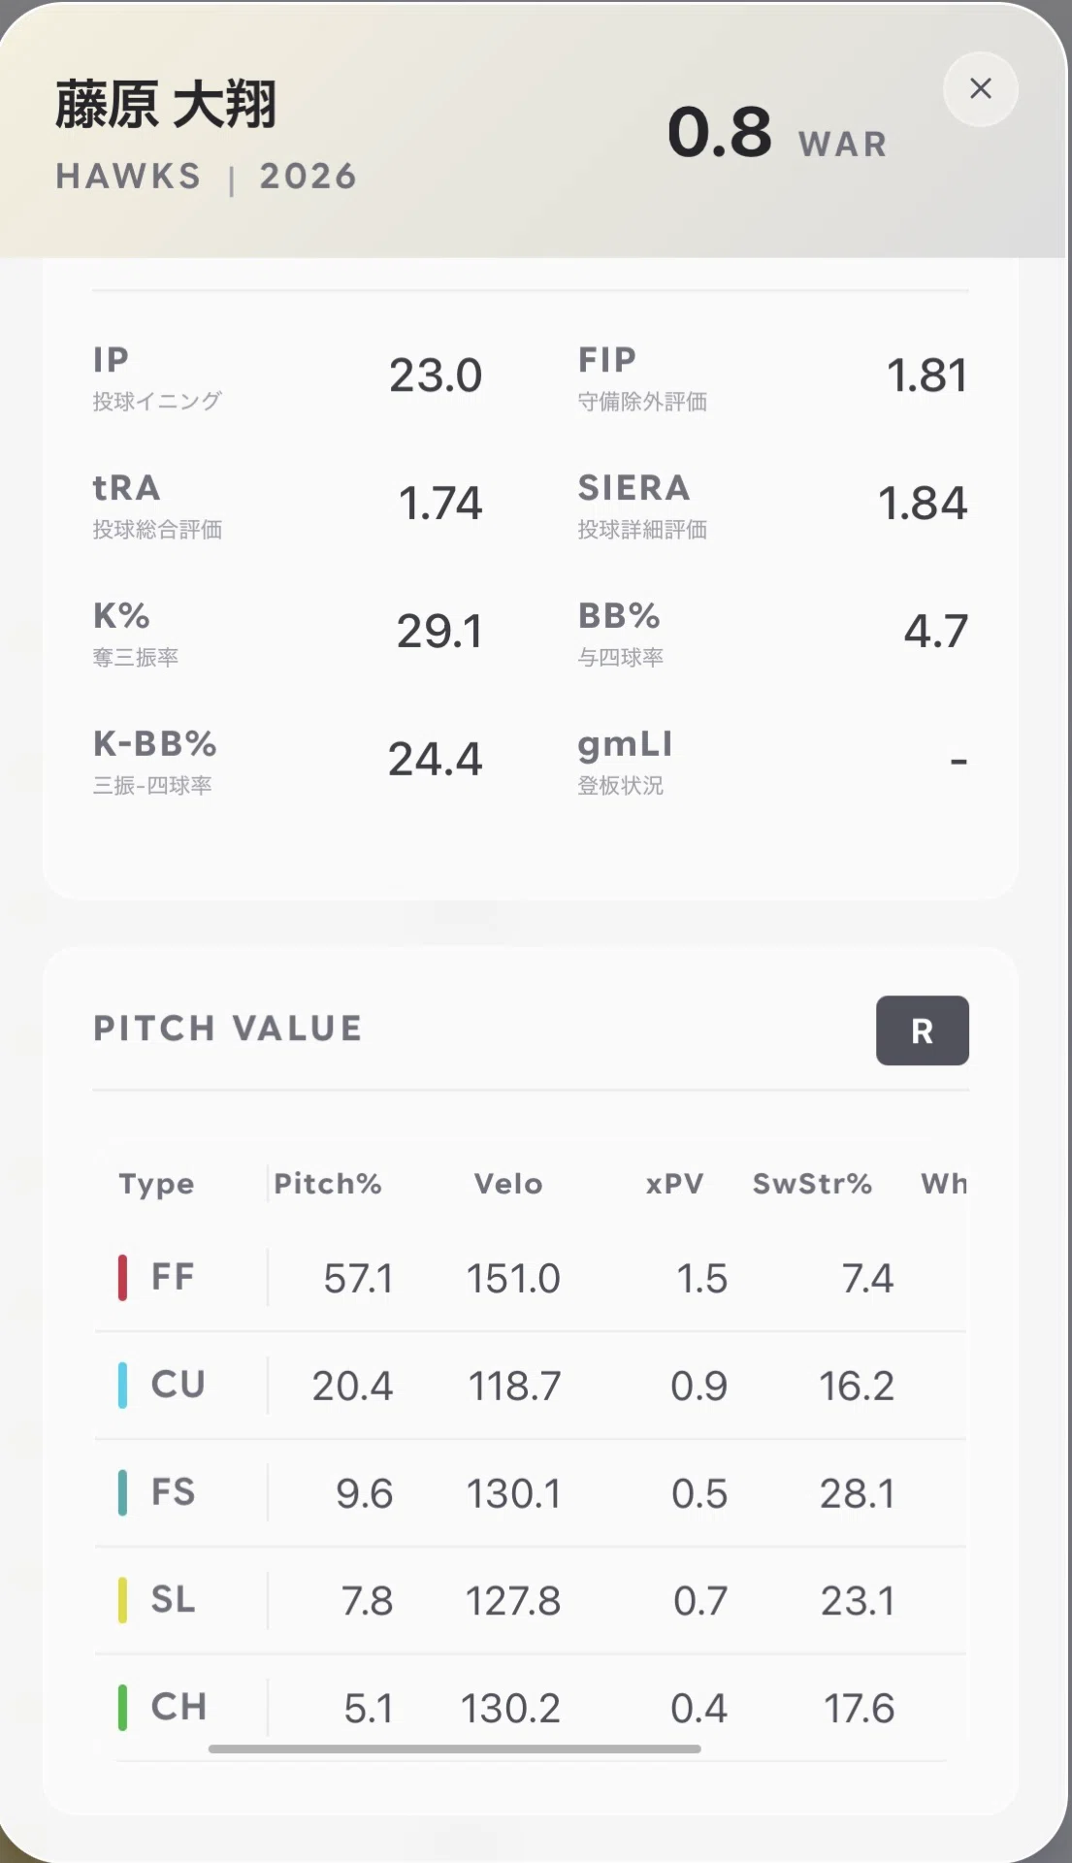Image resolution: width=1072 pixels, height=1863 pixels.
Task: Click the teal FS color marker
Action: click(122, 1493)
